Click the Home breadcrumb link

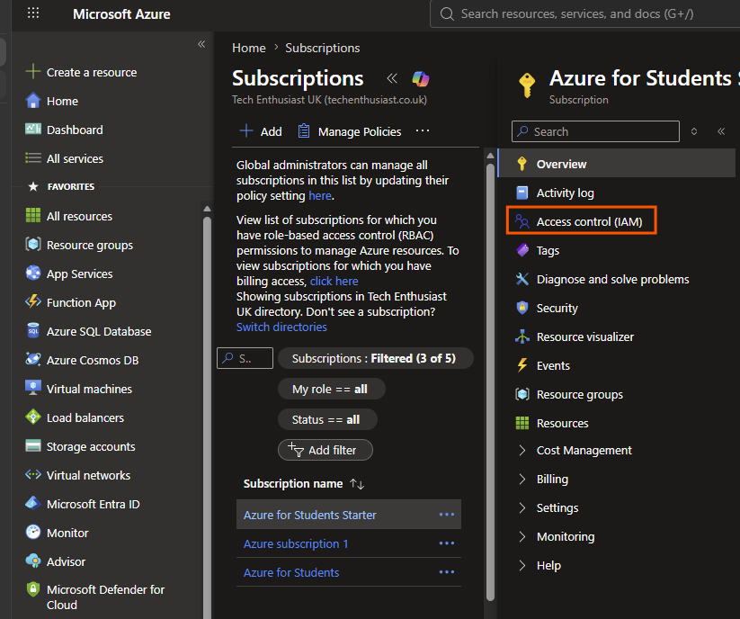(x=249, y=48)
